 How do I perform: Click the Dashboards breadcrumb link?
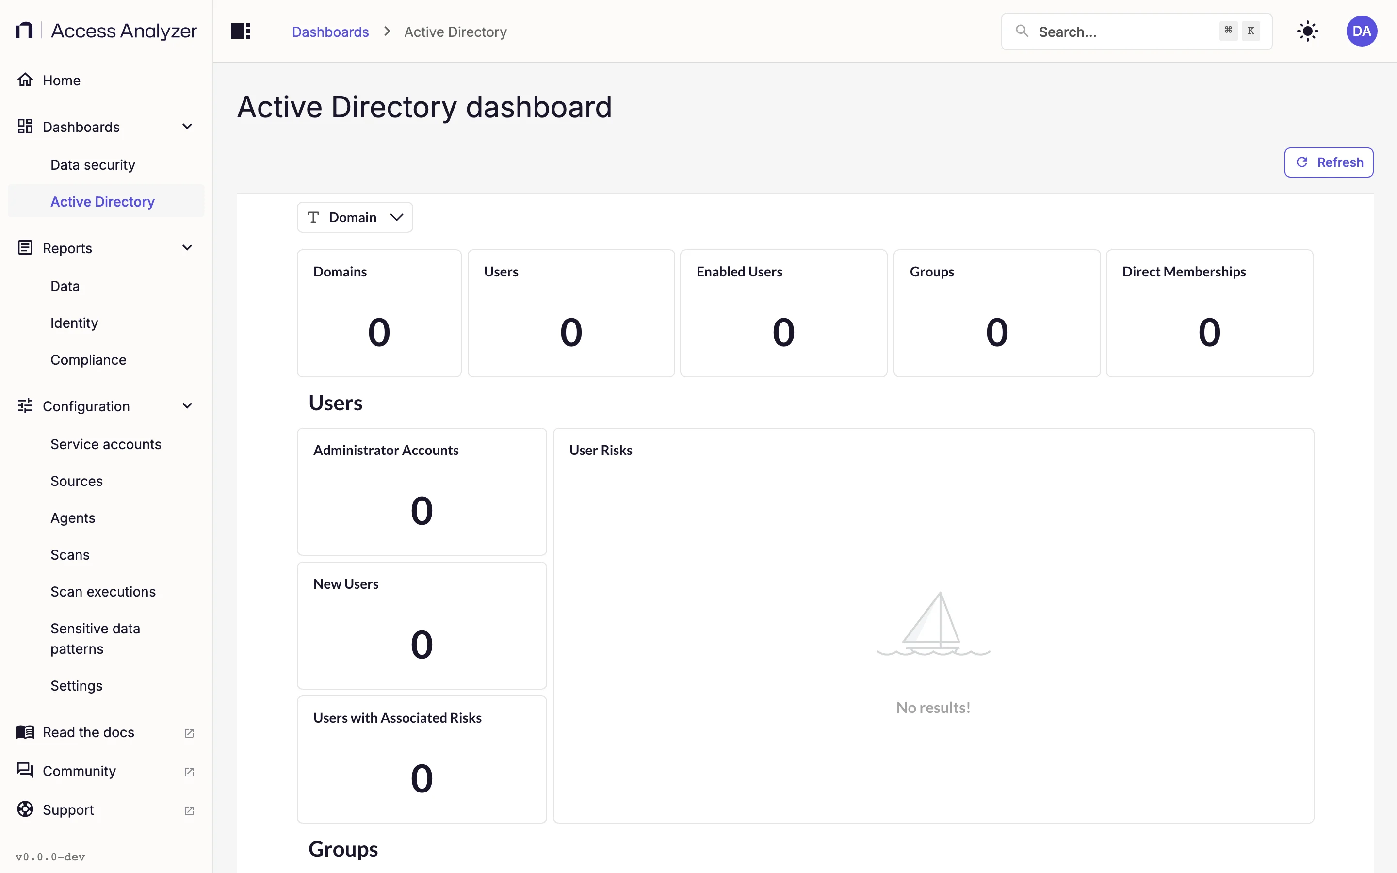click(x=330, y=32)
